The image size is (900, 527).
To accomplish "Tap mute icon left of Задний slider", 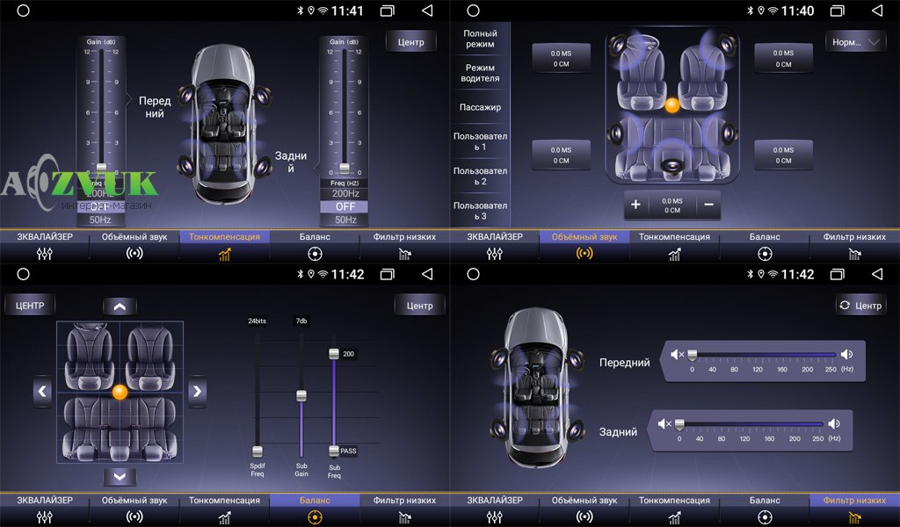I will click(x=664, y=423).
